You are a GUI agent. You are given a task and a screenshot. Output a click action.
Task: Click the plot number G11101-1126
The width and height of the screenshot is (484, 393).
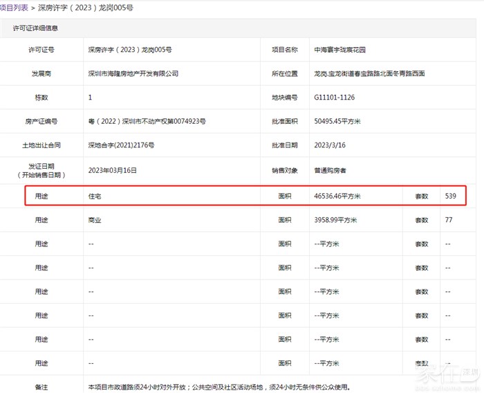click(x=335, y=98)
